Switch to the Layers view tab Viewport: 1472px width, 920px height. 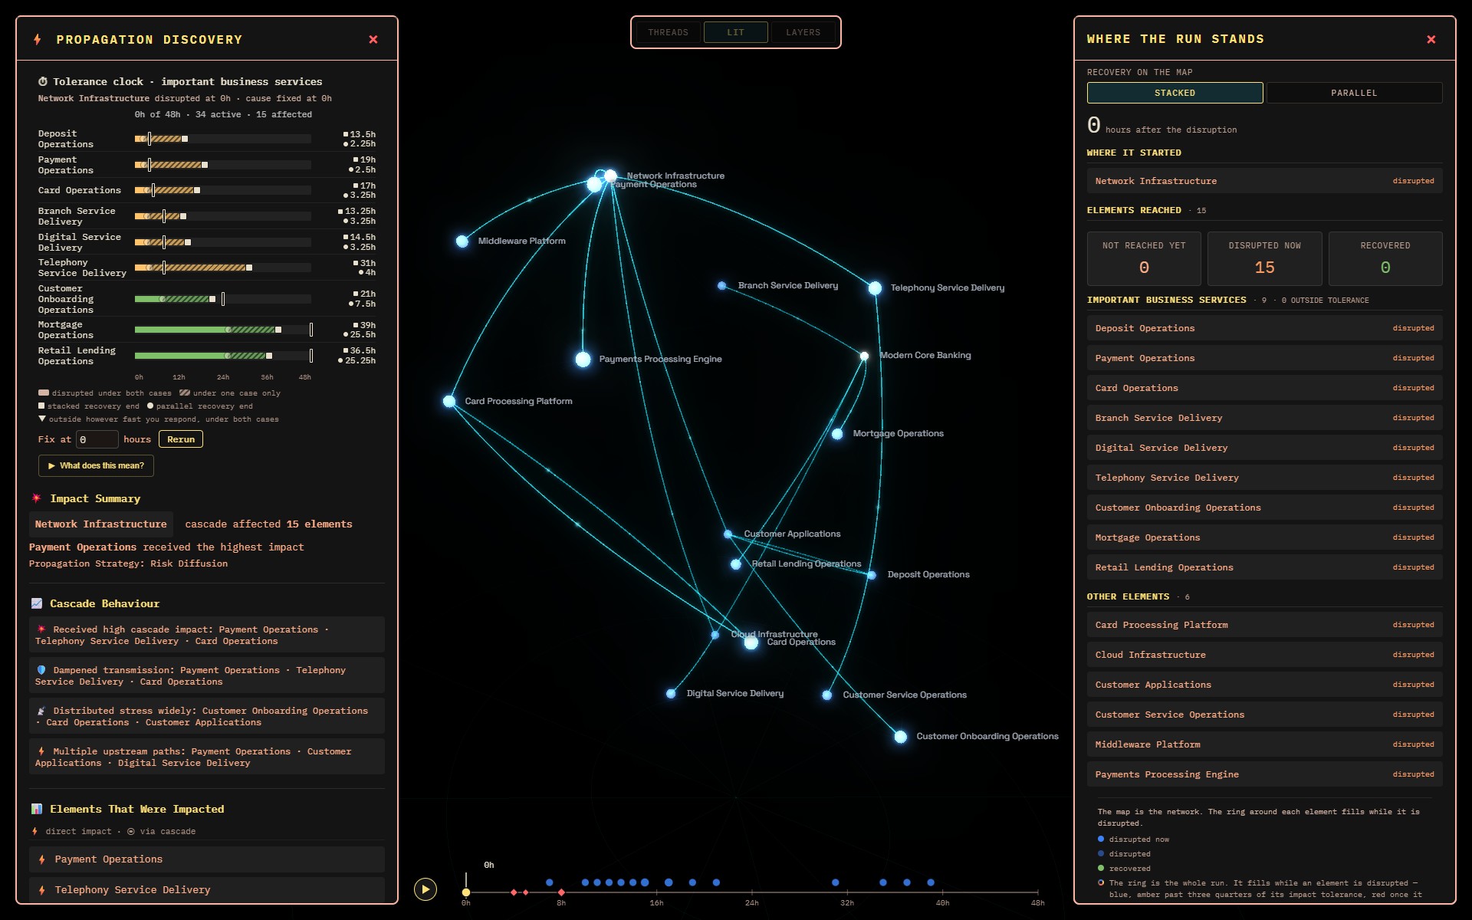coord(803,32)
